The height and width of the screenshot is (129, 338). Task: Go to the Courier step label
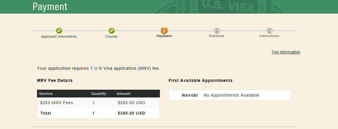coord(112,36)
